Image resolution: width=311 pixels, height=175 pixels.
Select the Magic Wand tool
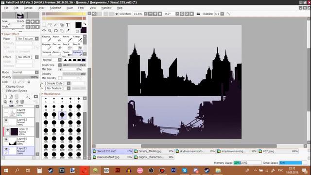56,25
